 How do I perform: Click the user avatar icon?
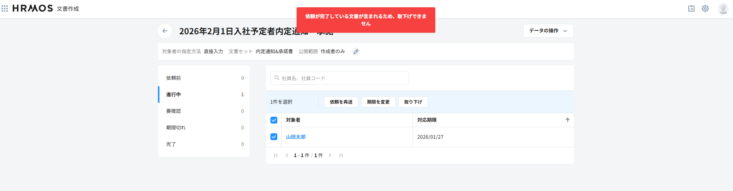coord(723,8)
